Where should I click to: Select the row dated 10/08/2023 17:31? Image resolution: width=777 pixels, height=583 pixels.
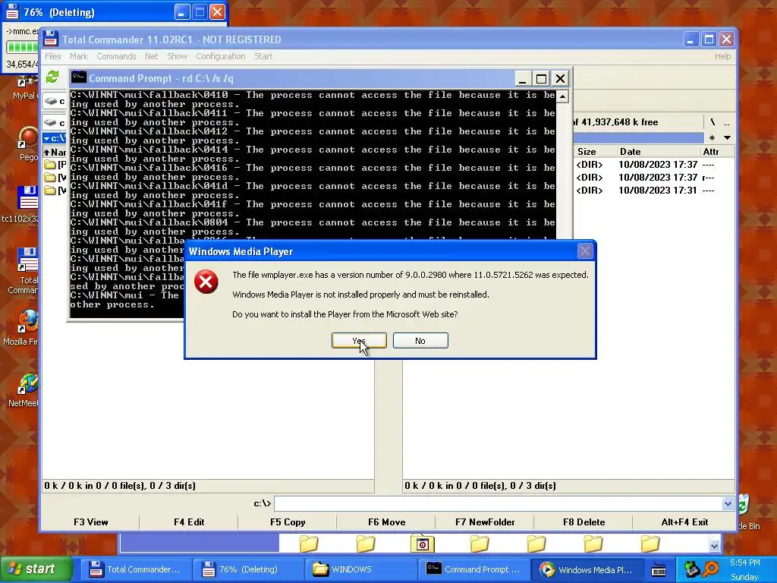pyautogui.click(x=654, y=191)
